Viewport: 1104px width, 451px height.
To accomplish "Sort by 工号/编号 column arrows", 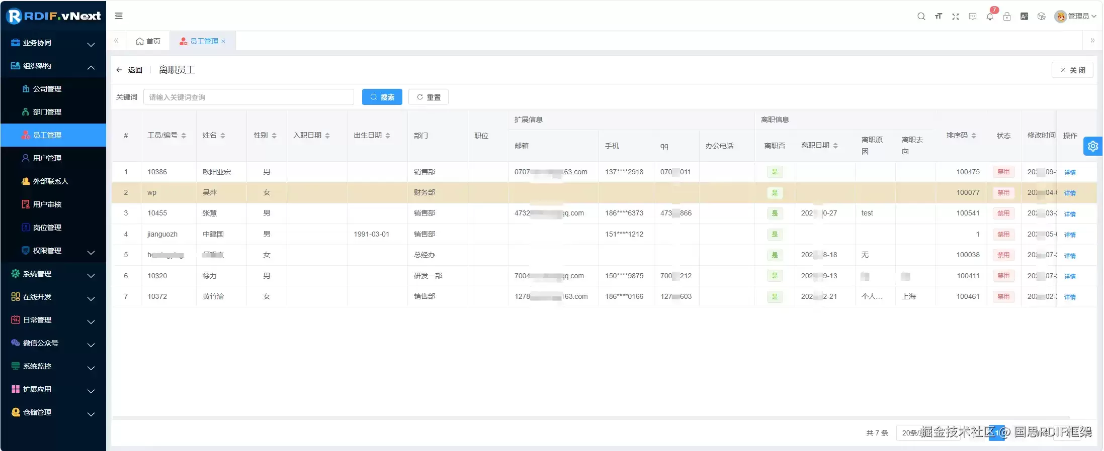I will click(184, 136).
